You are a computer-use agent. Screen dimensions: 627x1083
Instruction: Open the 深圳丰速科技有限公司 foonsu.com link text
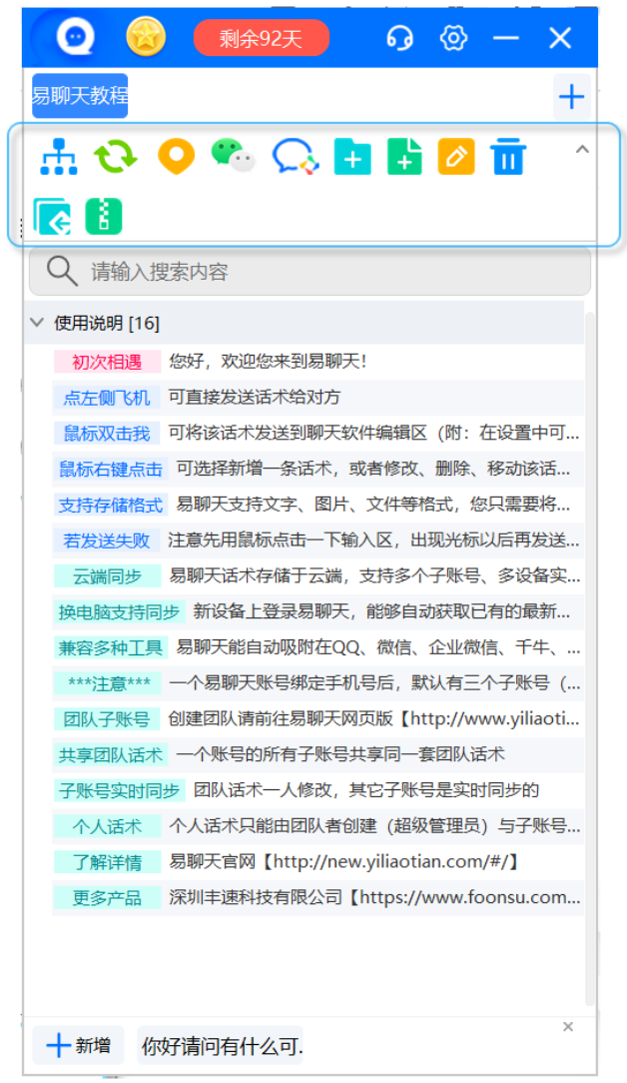[373, 898]
